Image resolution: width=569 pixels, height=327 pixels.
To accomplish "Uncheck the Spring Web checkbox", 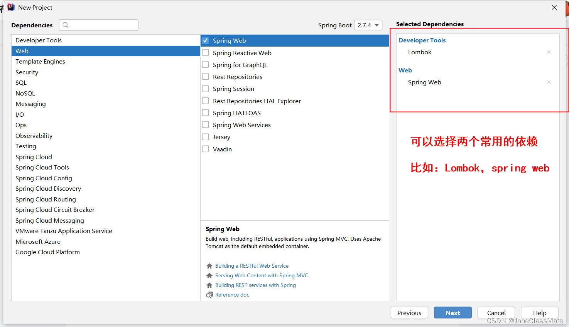I will click(206, 40).
